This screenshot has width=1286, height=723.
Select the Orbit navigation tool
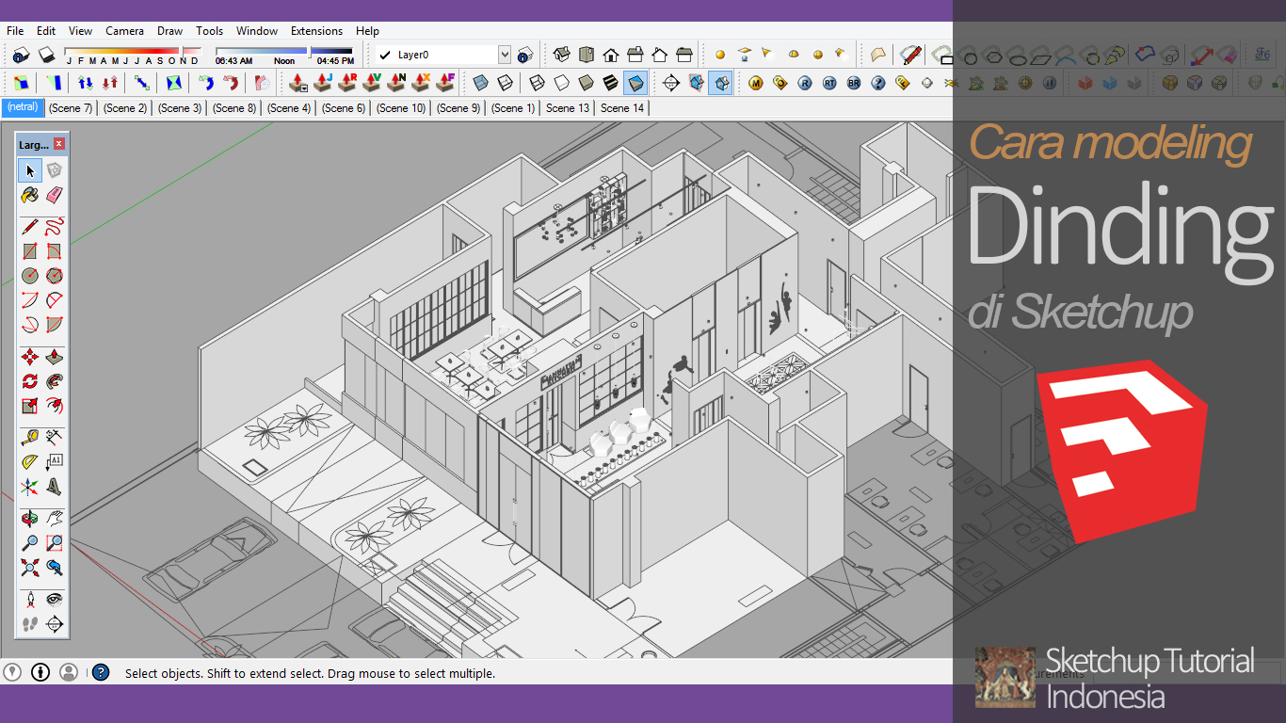tap(29, 519)
